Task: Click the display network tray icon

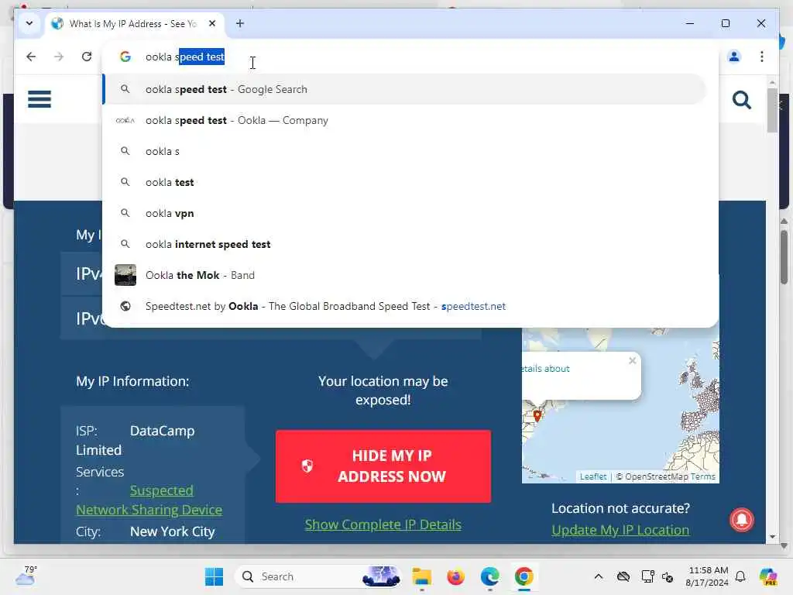Action: pos(647,576)
